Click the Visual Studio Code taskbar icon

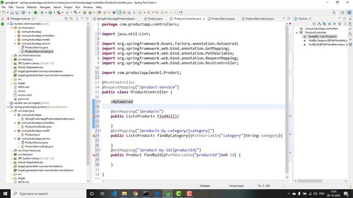(114, 194)
